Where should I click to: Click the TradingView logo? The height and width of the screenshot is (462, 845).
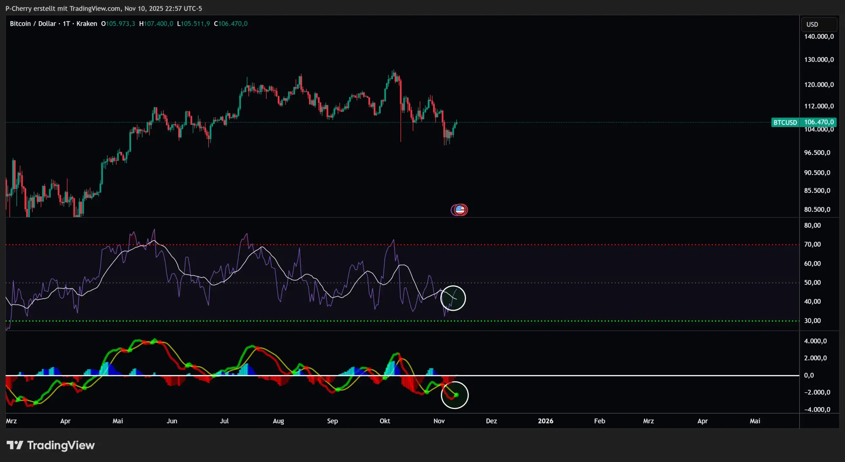tap(51, 445)
